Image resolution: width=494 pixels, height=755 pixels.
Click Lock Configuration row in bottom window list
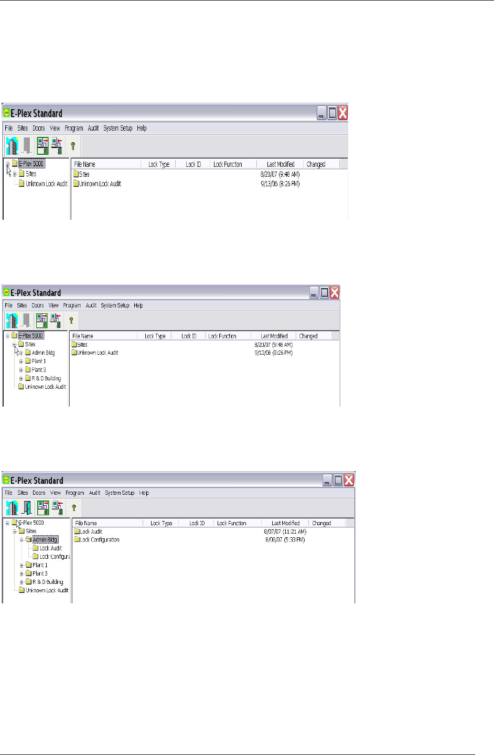(97, 540)
